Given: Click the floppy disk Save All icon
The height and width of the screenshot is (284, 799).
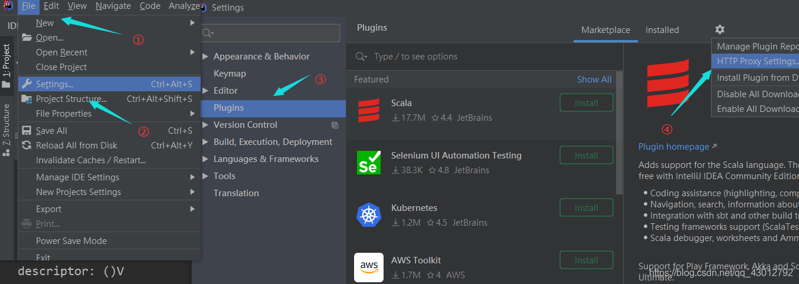Looking at the screenshot, I should pyautogui.click(x=27, y=131).
